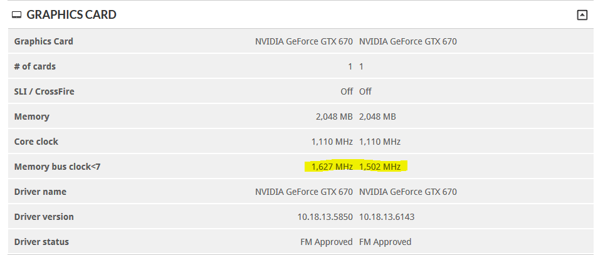The image size is (603, 255).
Task: Click the Core clock label
Action: point(36,142)
